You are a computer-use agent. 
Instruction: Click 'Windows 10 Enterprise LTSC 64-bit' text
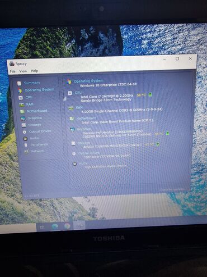coord(108,85)
